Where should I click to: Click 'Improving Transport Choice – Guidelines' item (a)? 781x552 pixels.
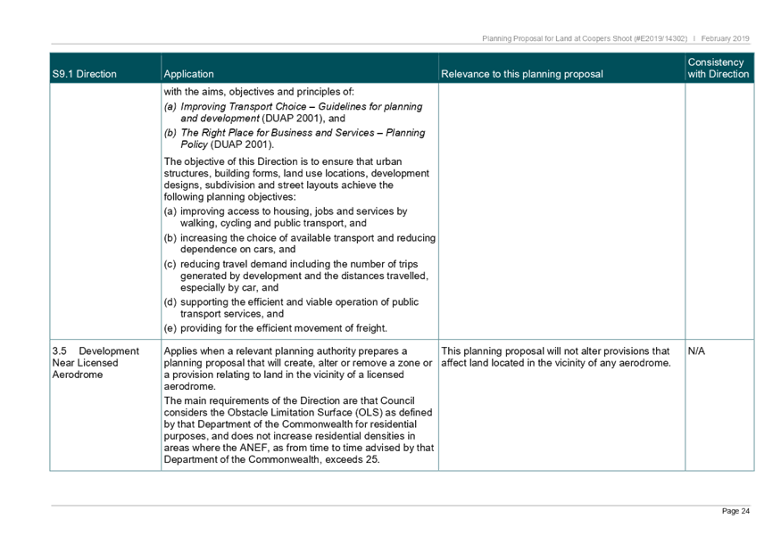click(x=294, y=112)
